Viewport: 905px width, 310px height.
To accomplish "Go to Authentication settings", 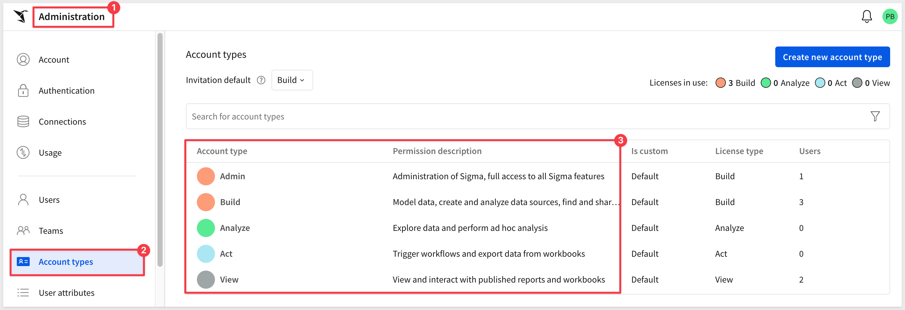I will 66,91.
